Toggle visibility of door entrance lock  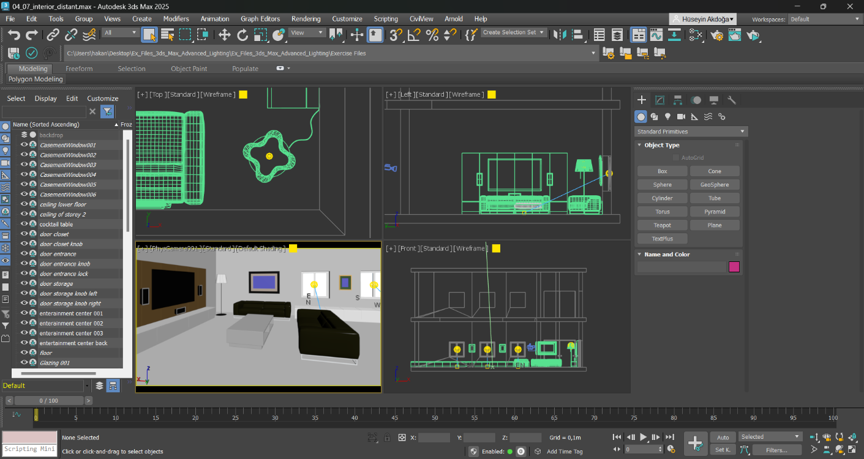24,274
